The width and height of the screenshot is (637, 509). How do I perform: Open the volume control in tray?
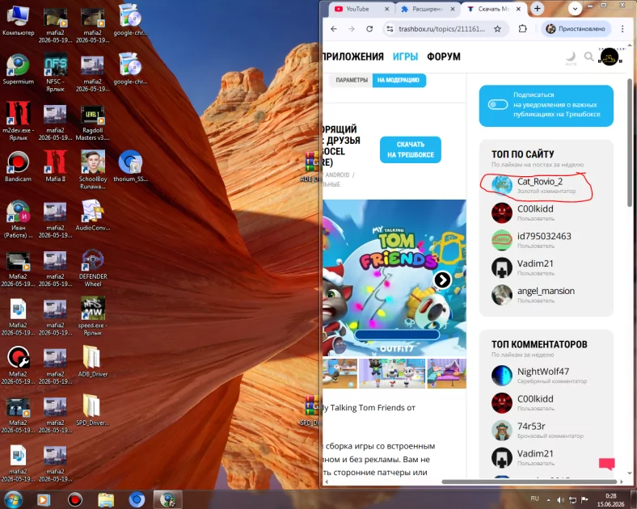[561, 499]
